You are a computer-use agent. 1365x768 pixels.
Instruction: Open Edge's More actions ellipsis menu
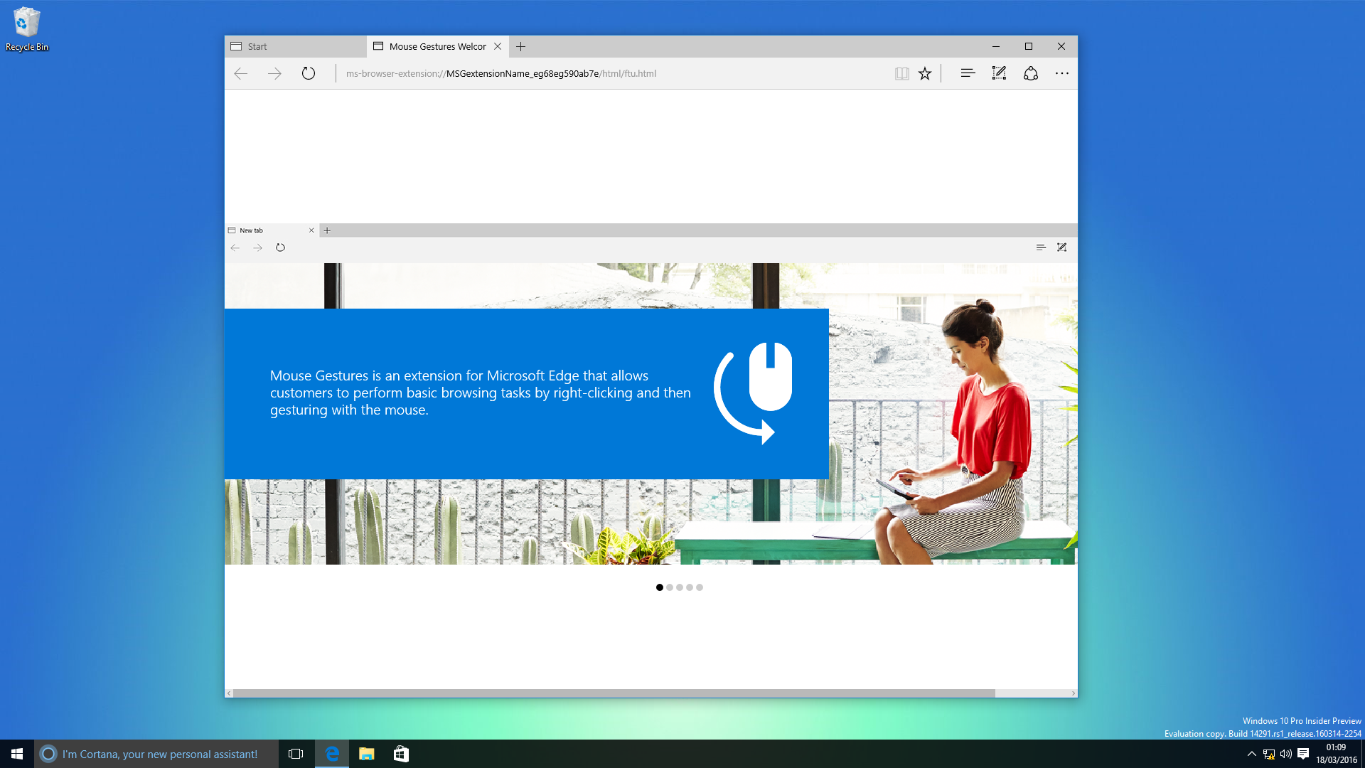tap(1062, 73)
